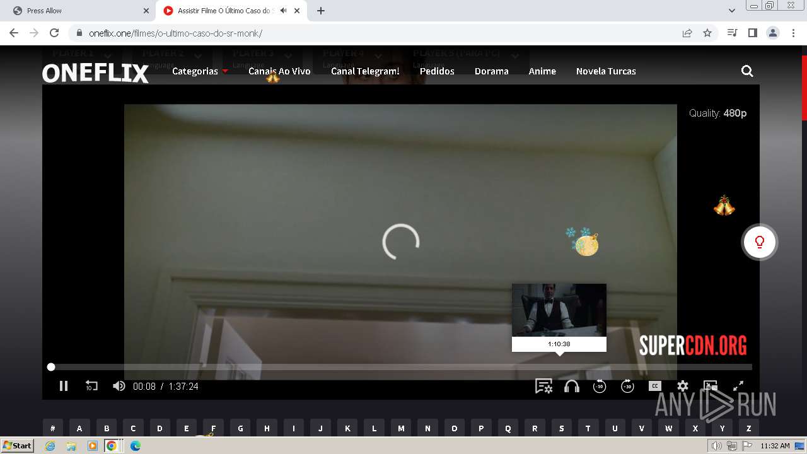
Task: Open Anime menu item
Action: point(542,71)
